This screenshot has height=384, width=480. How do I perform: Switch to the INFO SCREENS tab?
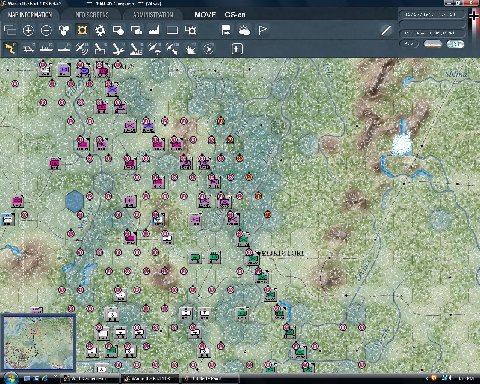point(91,15)
